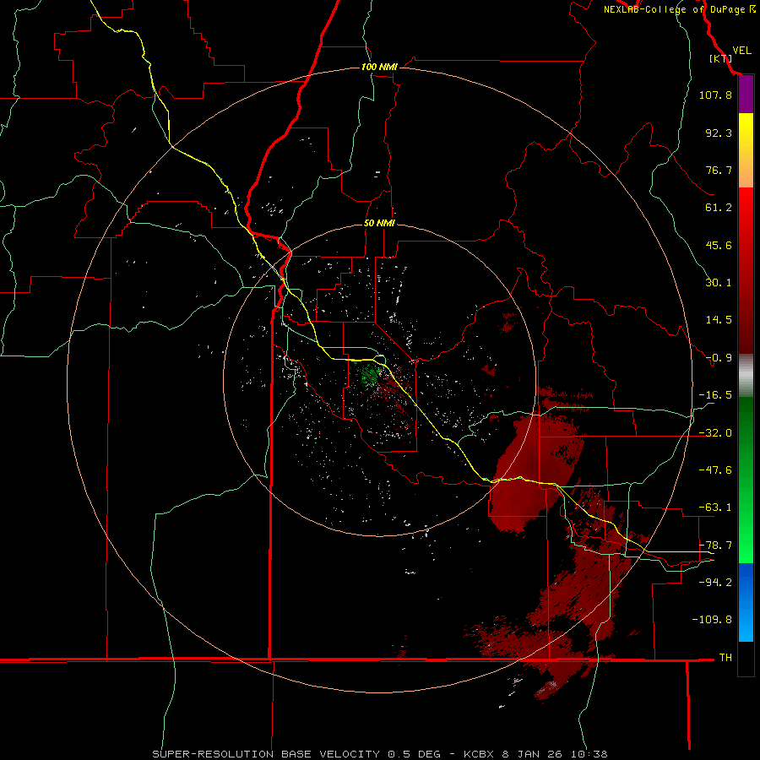
Task: Select the -94.2 legend value
Action: 715,582
